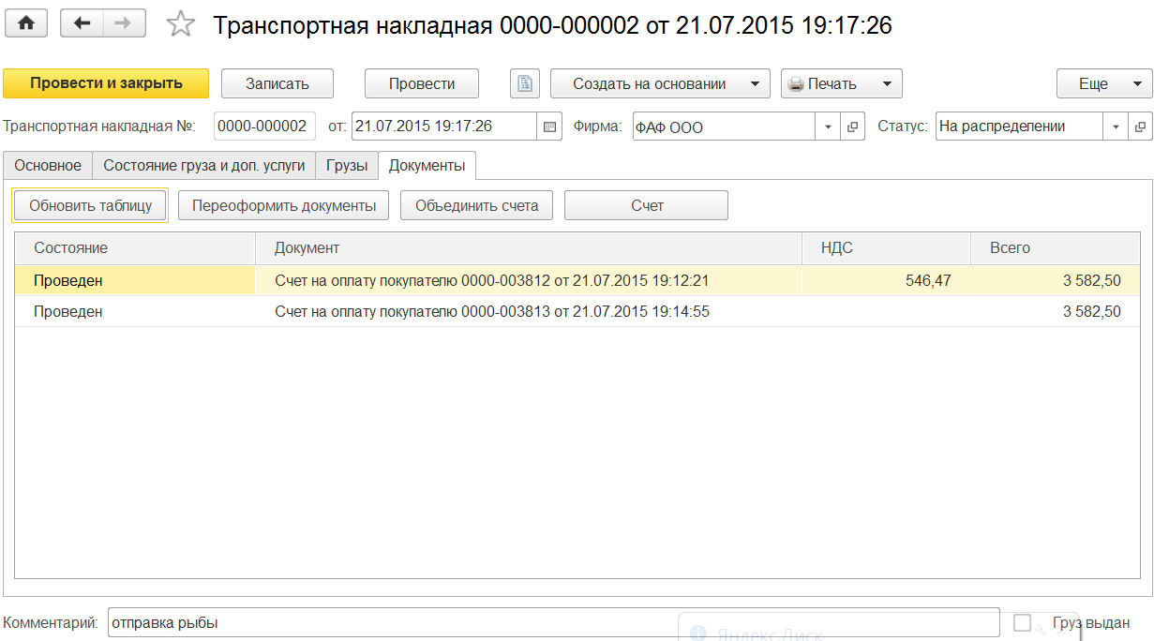1154x641 pixels.
Task: Click Объединить счета button
Action: 476,205
